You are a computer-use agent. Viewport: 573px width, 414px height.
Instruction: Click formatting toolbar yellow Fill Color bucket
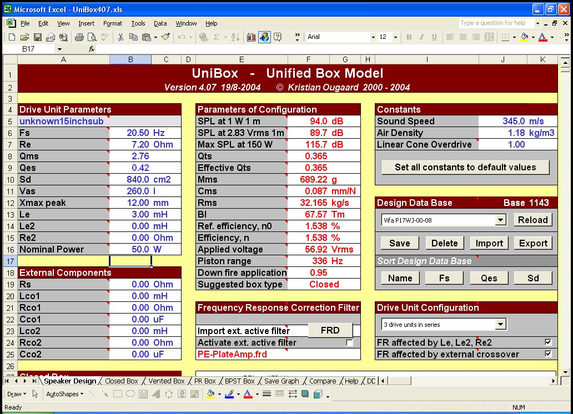[524, 37]
